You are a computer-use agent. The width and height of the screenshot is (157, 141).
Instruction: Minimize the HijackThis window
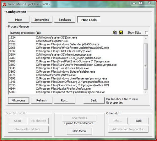(134, 3)
